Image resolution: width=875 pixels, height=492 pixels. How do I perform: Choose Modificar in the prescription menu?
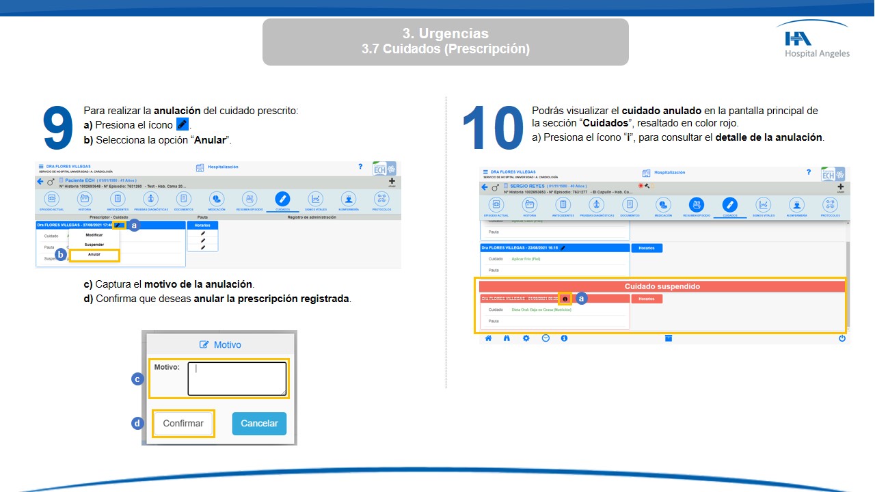pyautogui.click(x=94, y=234)
